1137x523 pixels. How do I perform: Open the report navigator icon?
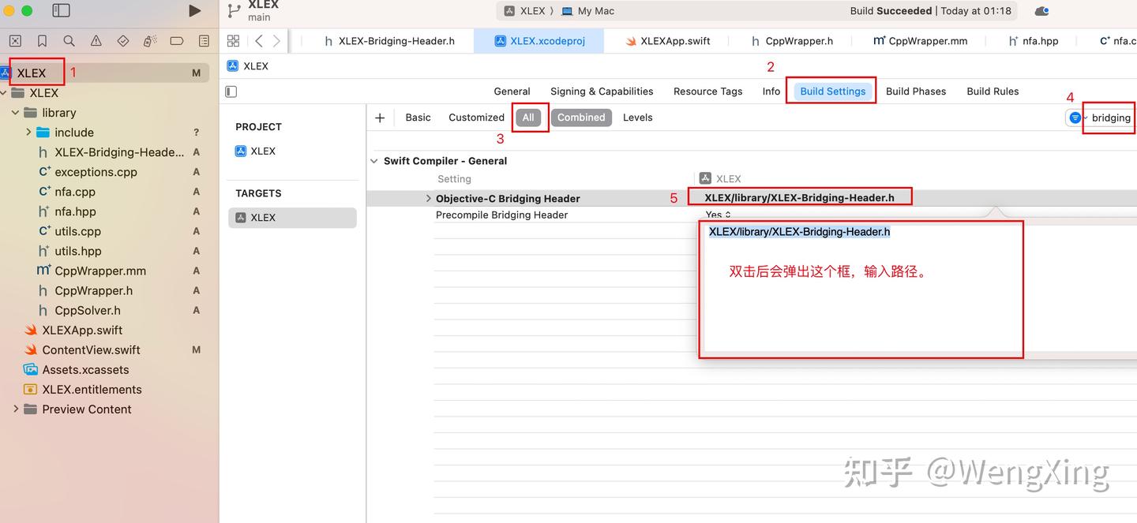tap(204, 41)
